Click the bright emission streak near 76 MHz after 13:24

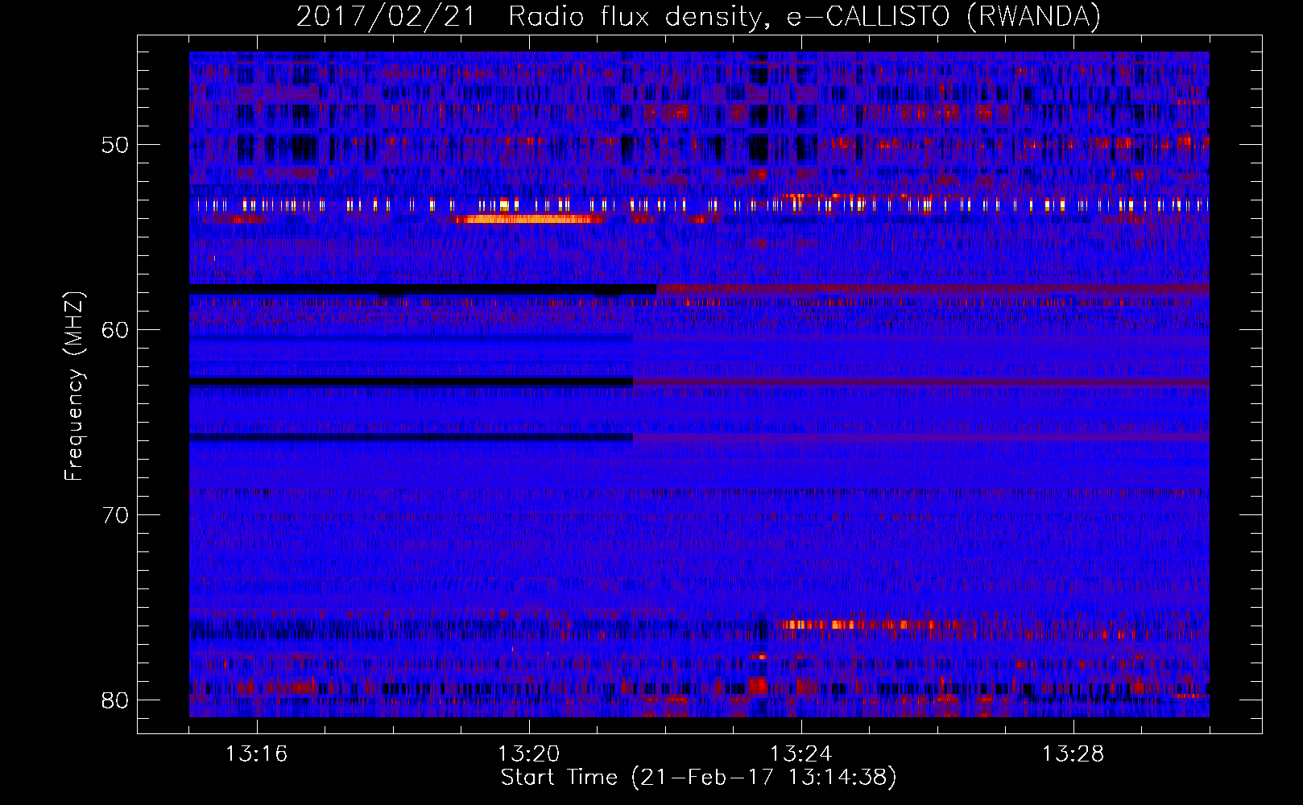pyautogui.click(x=870, y=624)
